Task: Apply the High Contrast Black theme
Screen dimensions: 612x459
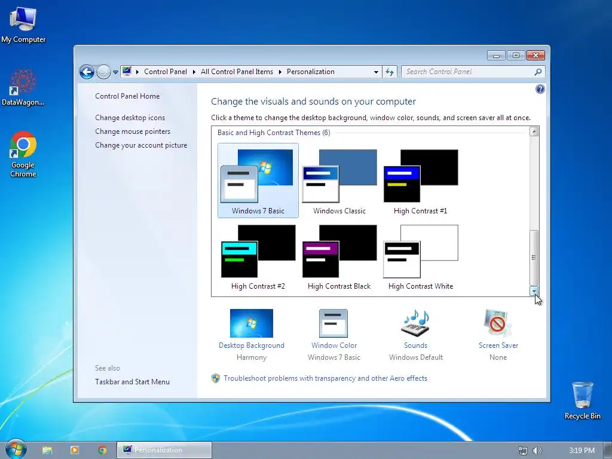Action: (x=339, y=256)
